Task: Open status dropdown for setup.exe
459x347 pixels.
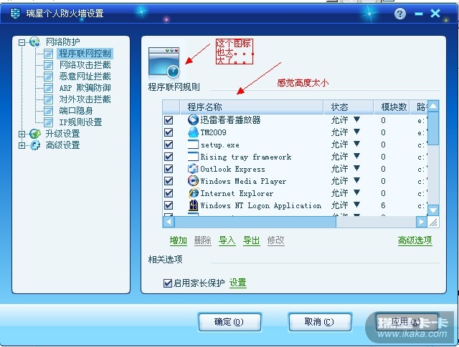Action: tap(356, 144)
